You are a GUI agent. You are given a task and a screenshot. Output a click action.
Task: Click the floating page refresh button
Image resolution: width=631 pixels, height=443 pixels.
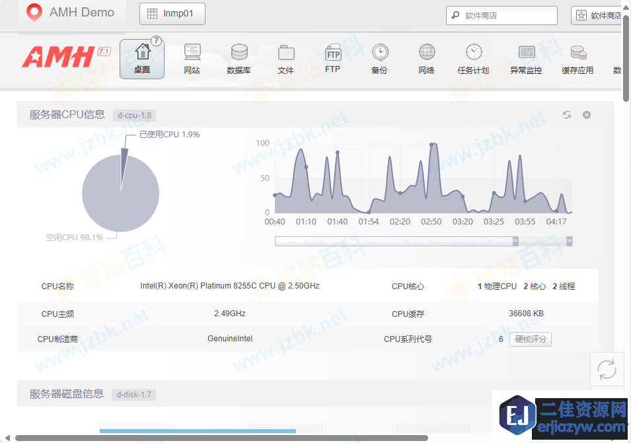click(x=607, y=369)
